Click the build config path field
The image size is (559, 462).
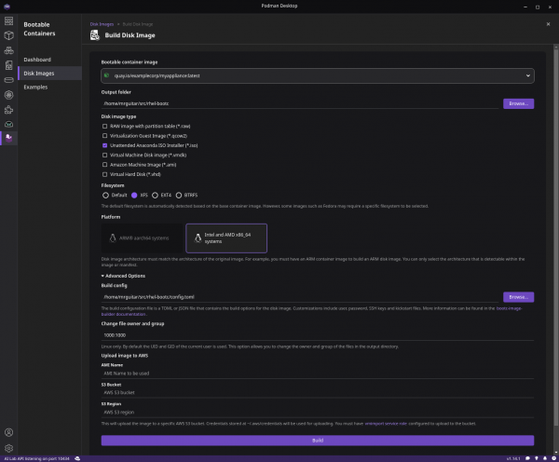tap(300, 297)
